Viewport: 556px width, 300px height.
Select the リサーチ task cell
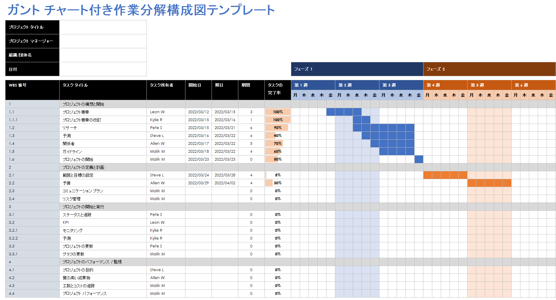[x=103, y=128]
